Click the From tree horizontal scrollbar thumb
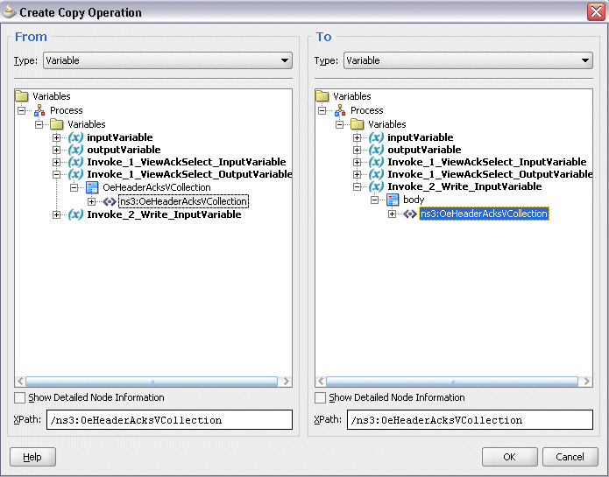The image size is (609, 477). (x=152, y=382)
